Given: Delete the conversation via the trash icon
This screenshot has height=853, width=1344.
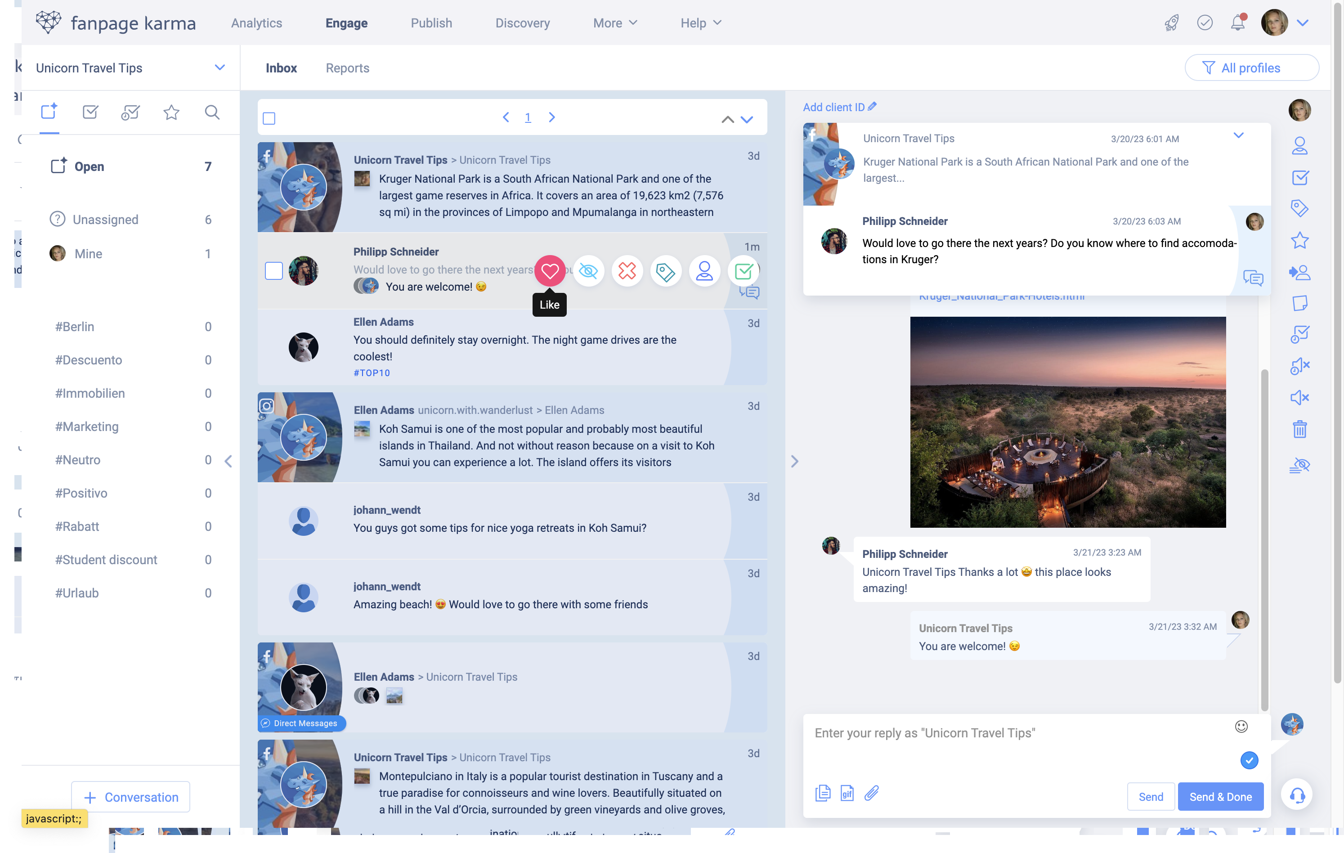Looking at the screenshot, I should coord(1300,429).
